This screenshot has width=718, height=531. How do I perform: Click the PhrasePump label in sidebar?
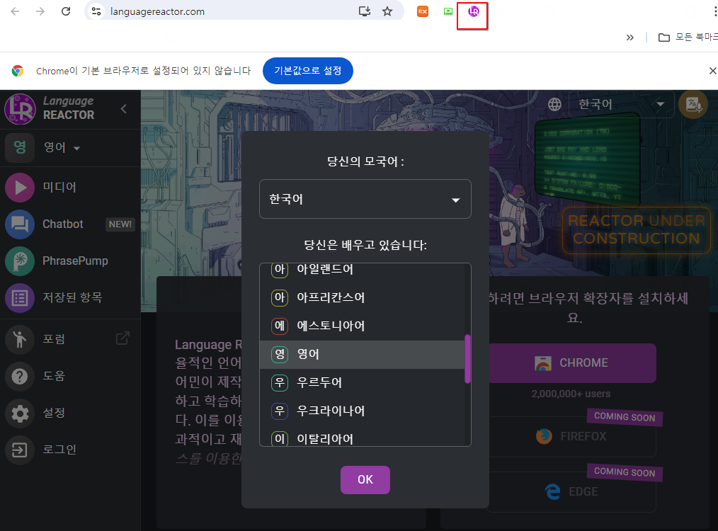point(75,261)
